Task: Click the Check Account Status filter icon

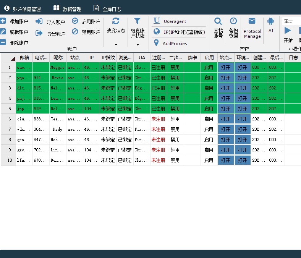Action: click(137, 21)
